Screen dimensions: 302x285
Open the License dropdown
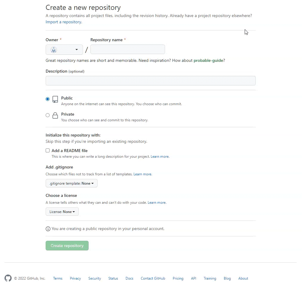[62, 211]
